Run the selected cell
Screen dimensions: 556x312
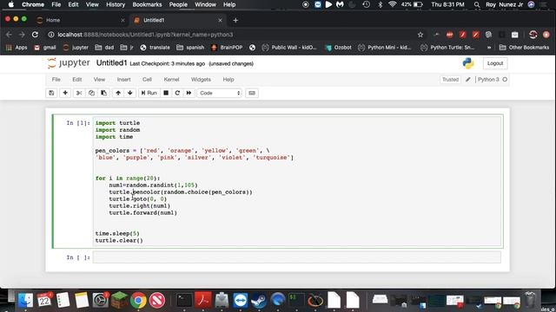point(149,93)
